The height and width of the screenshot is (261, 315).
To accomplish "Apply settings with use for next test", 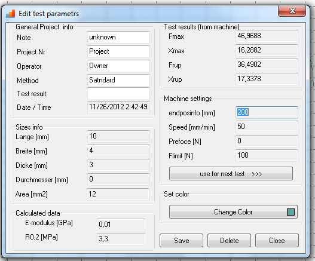I will point(231,174).
